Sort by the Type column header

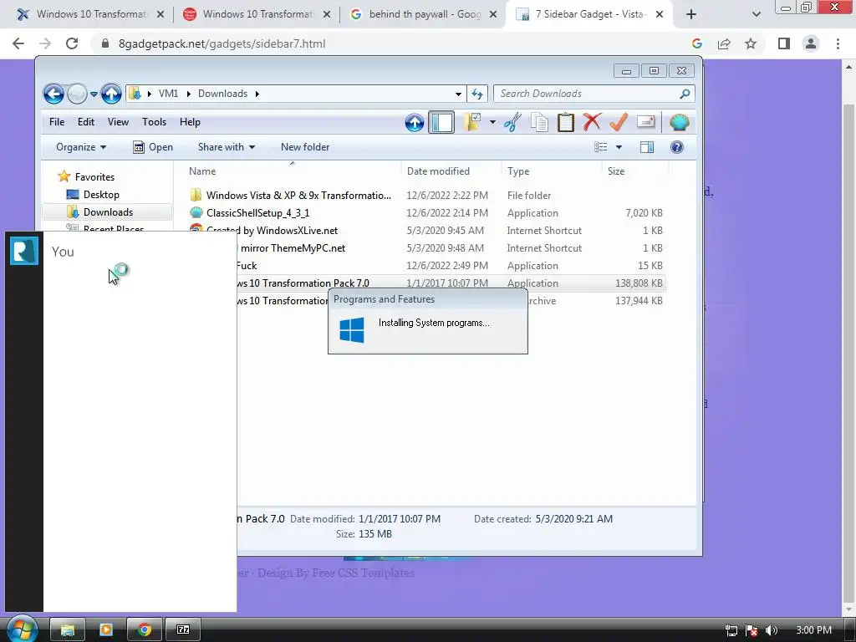[552, 171]
